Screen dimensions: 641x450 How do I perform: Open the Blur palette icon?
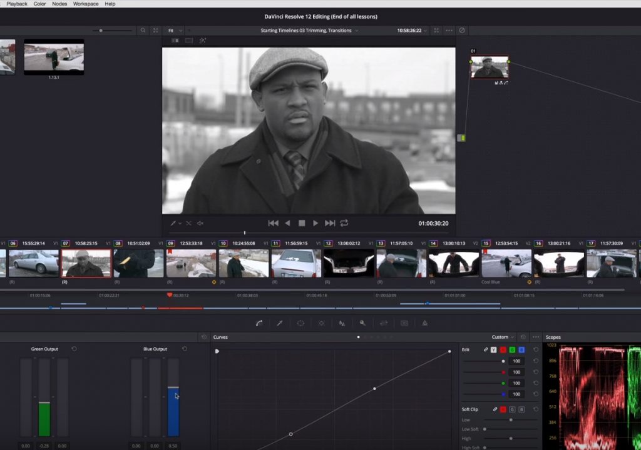point(342,323)
